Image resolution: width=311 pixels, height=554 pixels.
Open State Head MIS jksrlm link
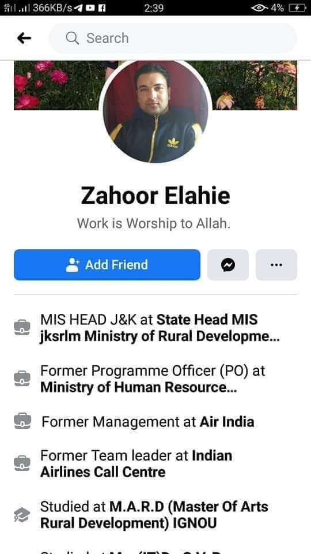[160, 328]
